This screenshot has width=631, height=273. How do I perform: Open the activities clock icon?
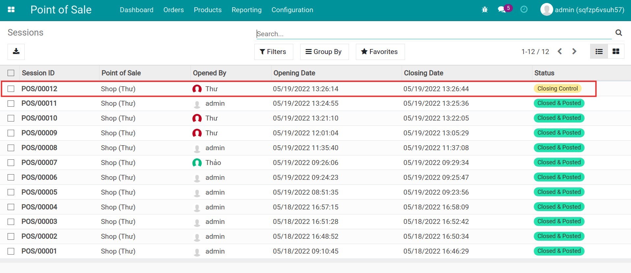point(524,10)
